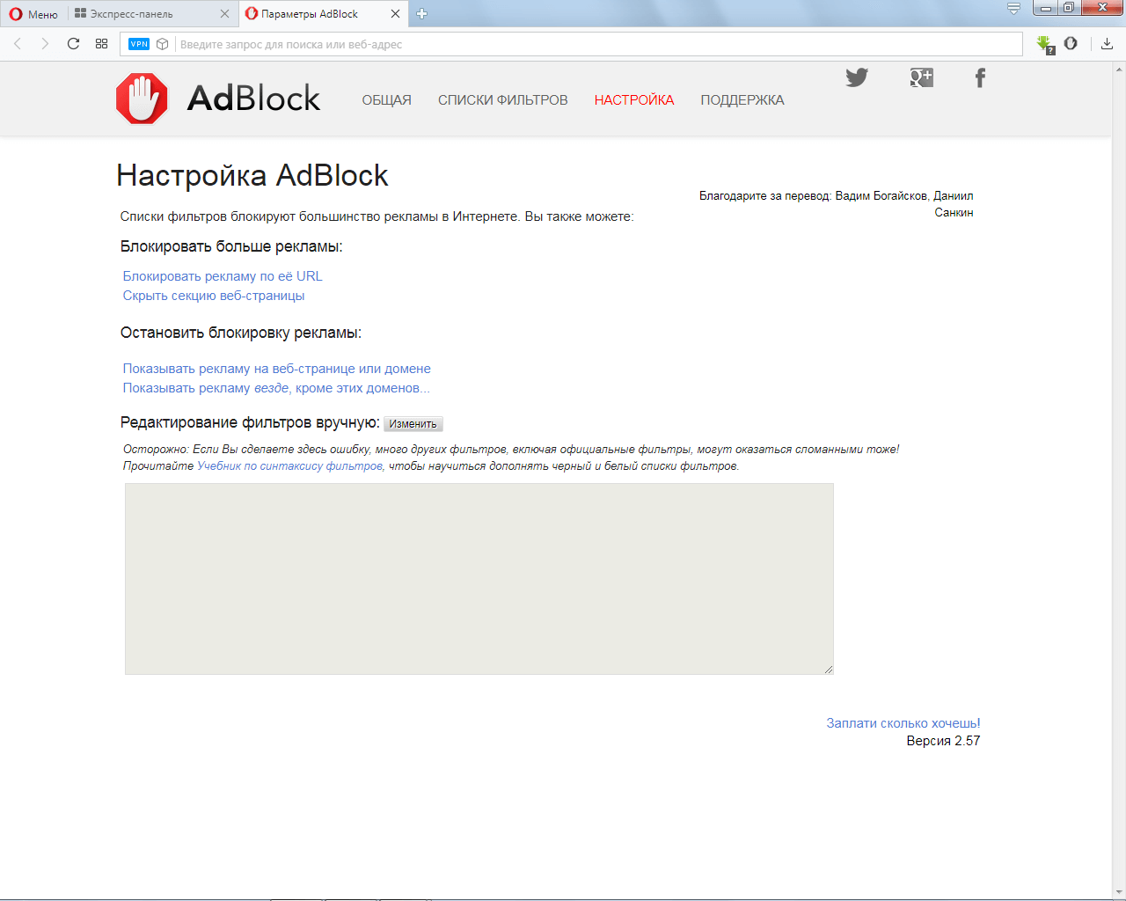Follow the Заплати сколько хочешь! link
This screenshot has width=1126, height=901.
(x=903, y=723)
